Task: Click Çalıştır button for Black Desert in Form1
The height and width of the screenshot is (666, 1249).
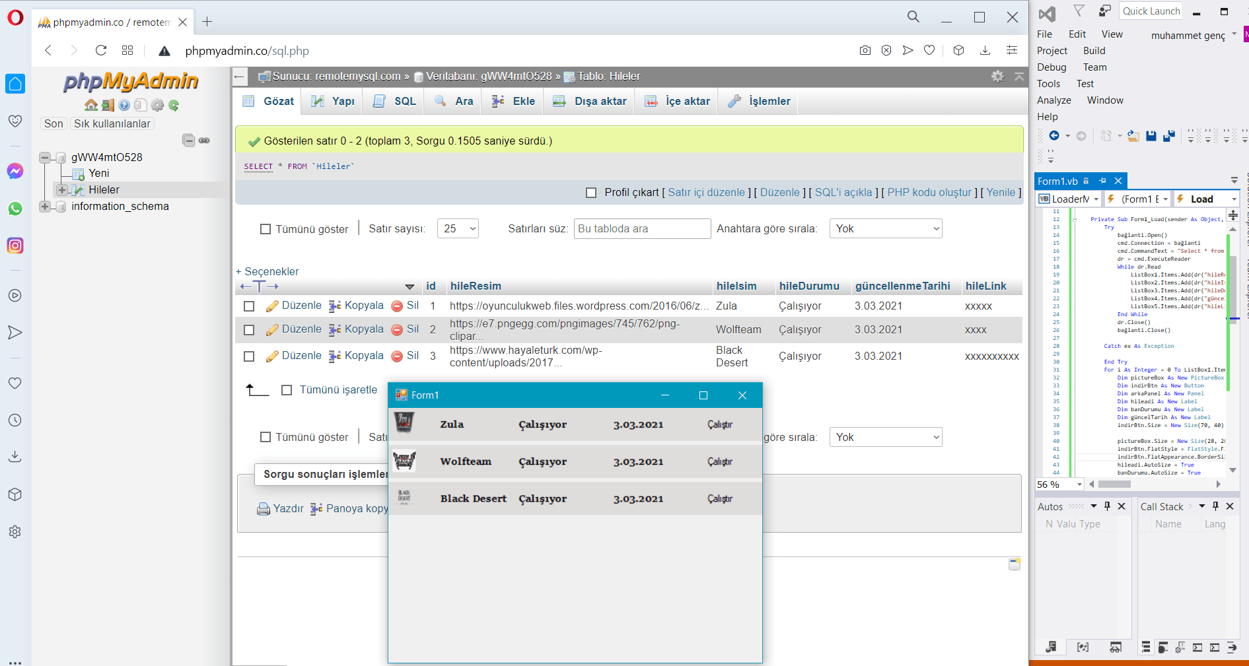Action: click(x=720, y=498)
